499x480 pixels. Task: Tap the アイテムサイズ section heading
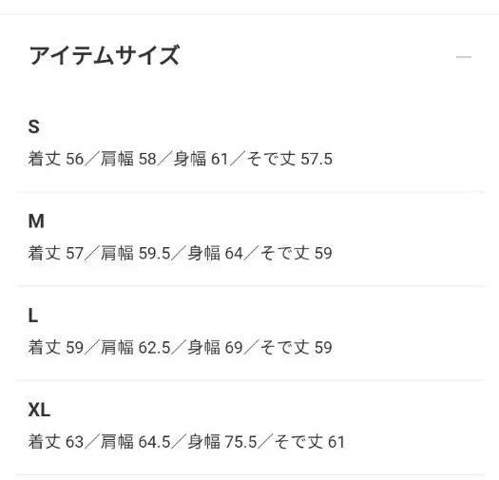click(104, 55)
